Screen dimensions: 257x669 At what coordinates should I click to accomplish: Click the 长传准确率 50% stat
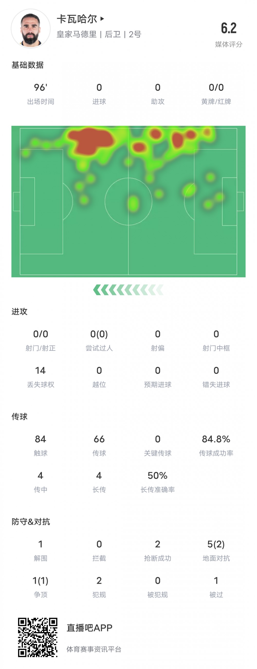coord(158,476)
